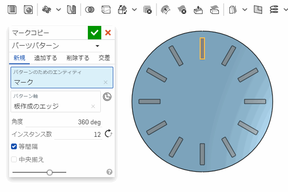Flip direction arrow beside インスタンス数
The height and width of the screenshot is (192, 288).
108,133
